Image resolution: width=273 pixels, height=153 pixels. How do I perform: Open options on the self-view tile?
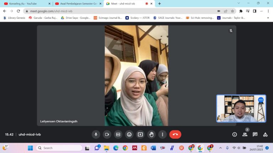coord(261,100)
